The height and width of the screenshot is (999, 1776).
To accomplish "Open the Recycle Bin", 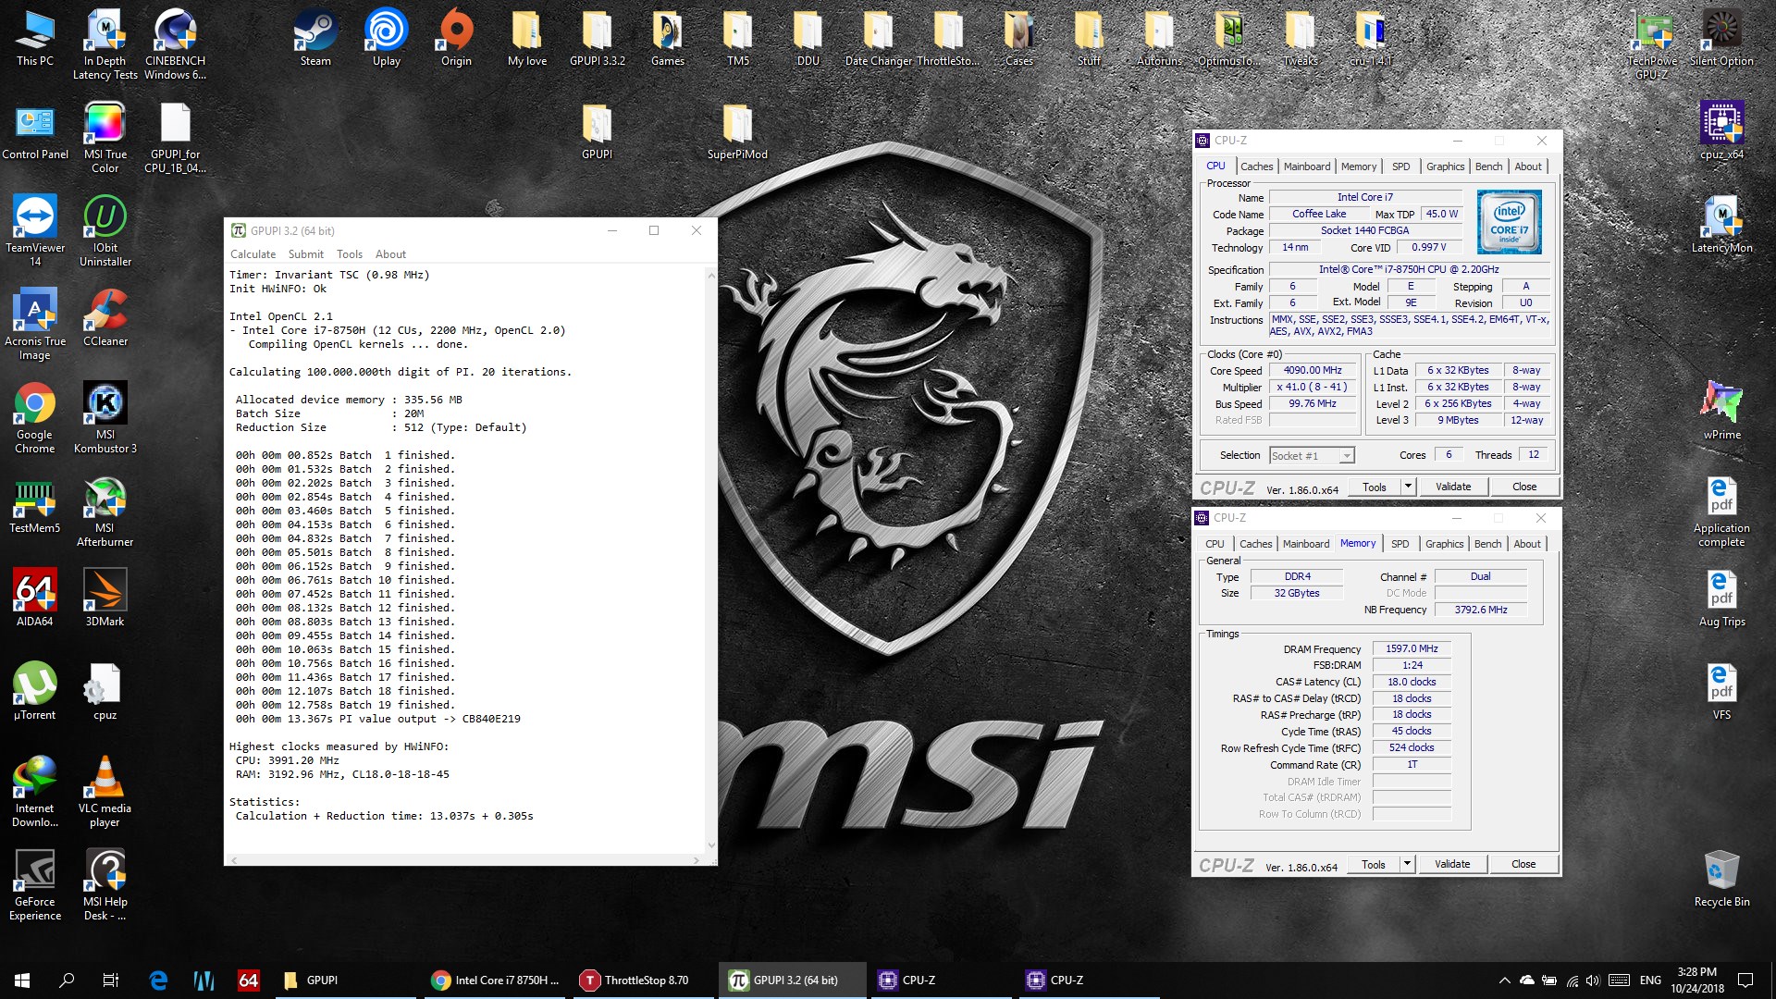I will [x=1722, y=878].
